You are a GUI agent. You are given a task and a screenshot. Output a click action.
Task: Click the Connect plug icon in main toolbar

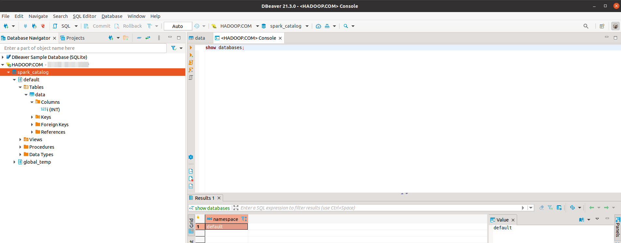click(25, 26)
